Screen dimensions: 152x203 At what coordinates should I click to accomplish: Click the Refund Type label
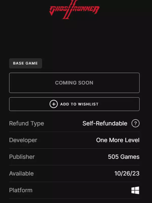[27, 124]
